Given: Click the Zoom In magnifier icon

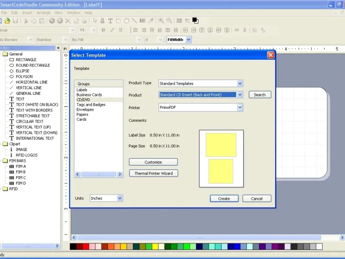Looking at the screenshot, I should pyautogui.click(x=161, y=21).
